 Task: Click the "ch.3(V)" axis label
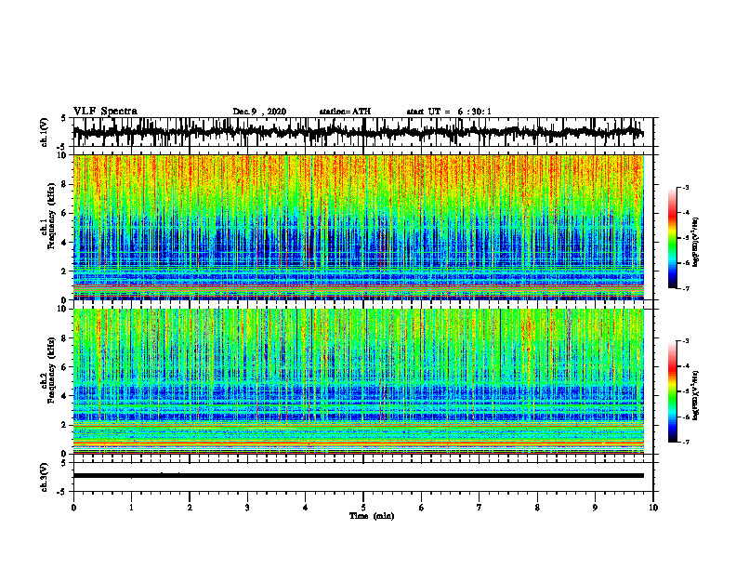coord(45,477)
